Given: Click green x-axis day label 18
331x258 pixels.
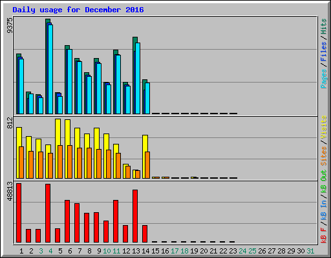Looking at the screenshot, I should click(x=184, y=251).
